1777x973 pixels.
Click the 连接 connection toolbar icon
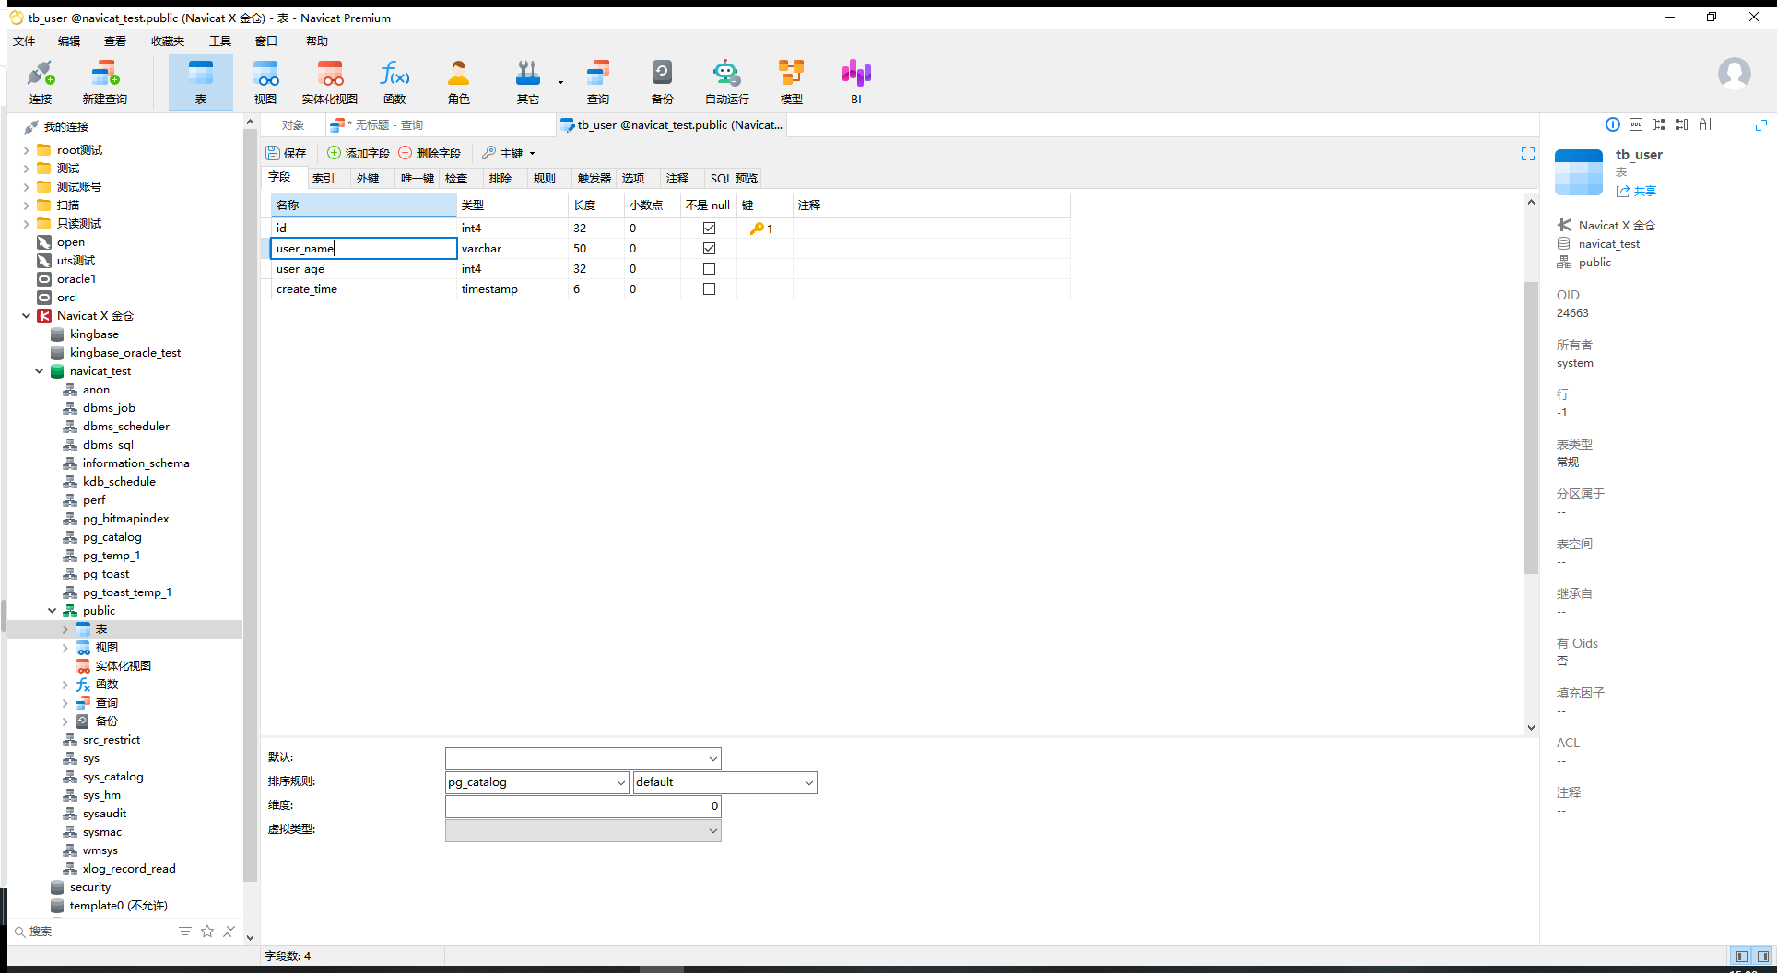click(41, 82)
